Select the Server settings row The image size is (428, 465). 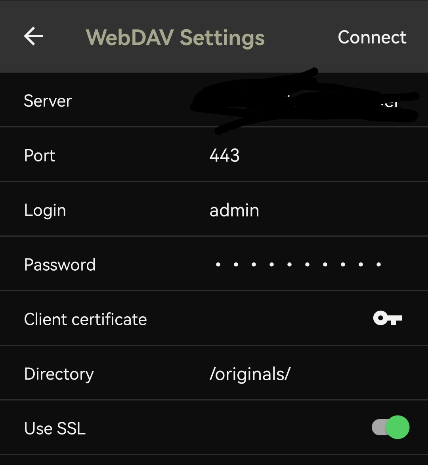tap(119, 101)
